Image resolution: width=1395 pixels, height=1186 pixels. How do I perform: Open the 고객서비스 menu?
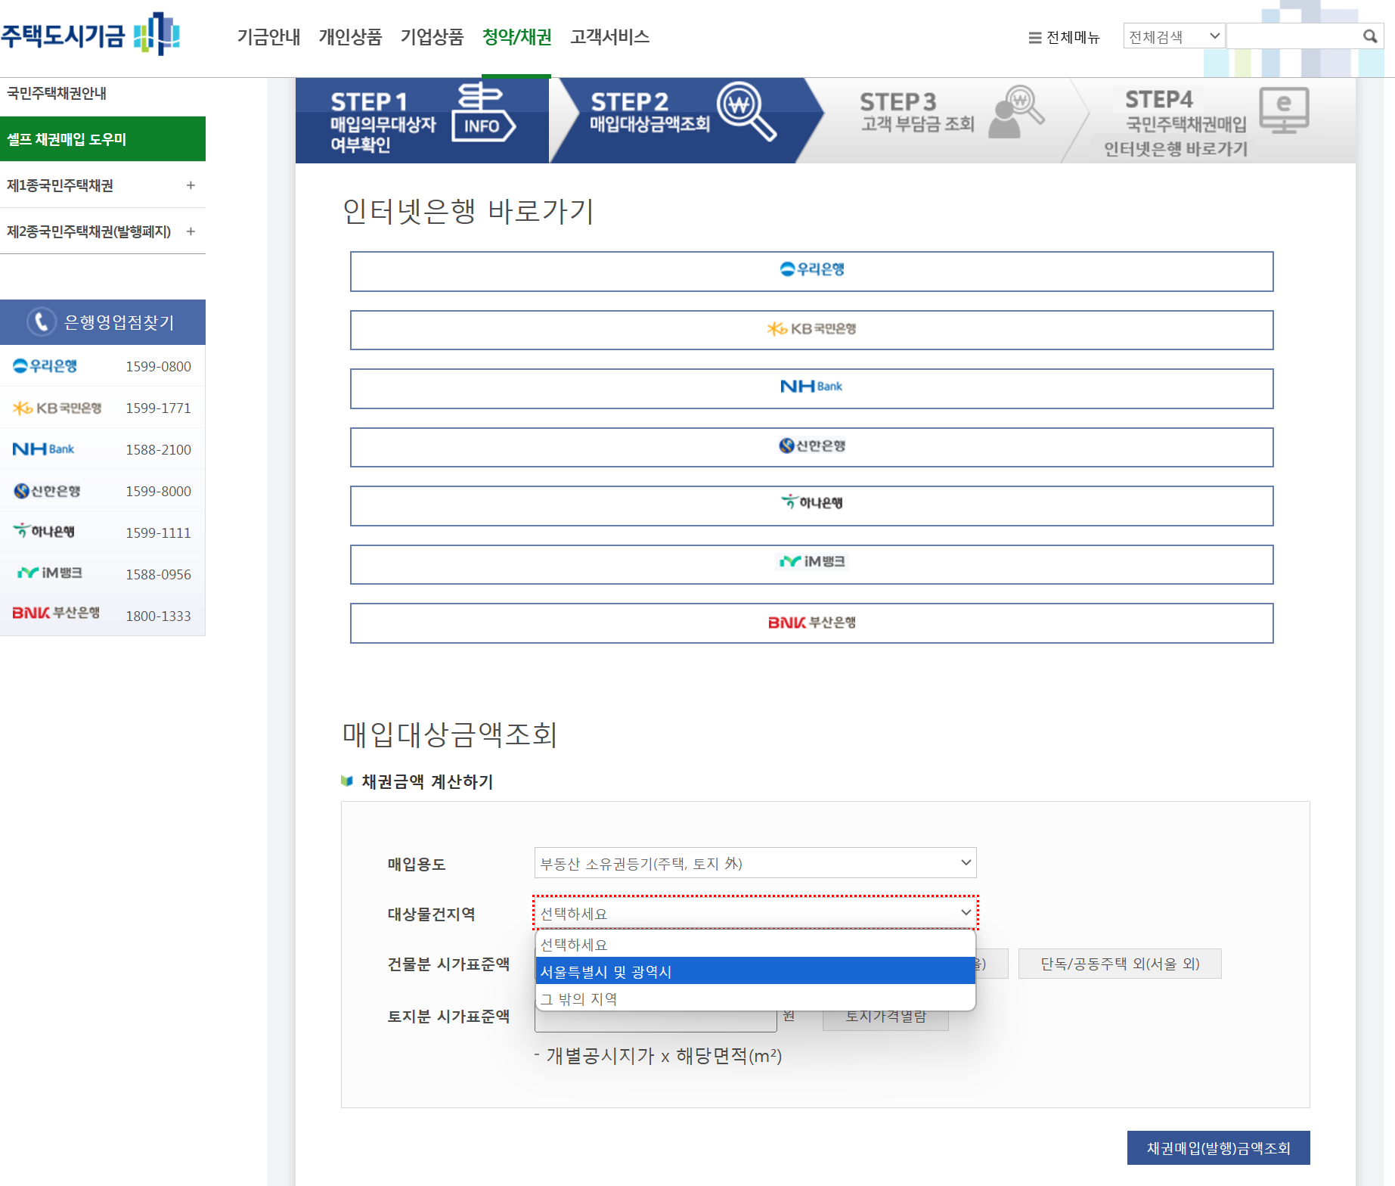point(609,37)
